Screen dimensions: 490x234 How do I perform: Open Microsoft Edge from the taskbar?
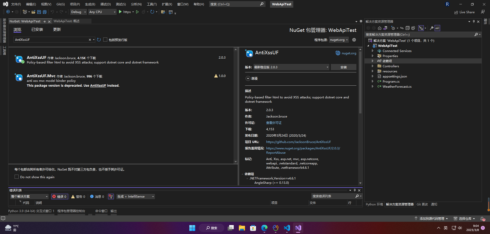tap(264, 228)
